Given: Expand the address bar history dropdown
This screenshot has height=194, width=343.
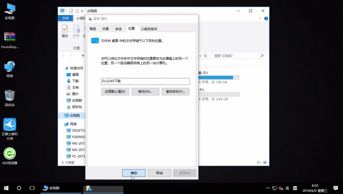Looking at the screenshot, I should [200, 56].
